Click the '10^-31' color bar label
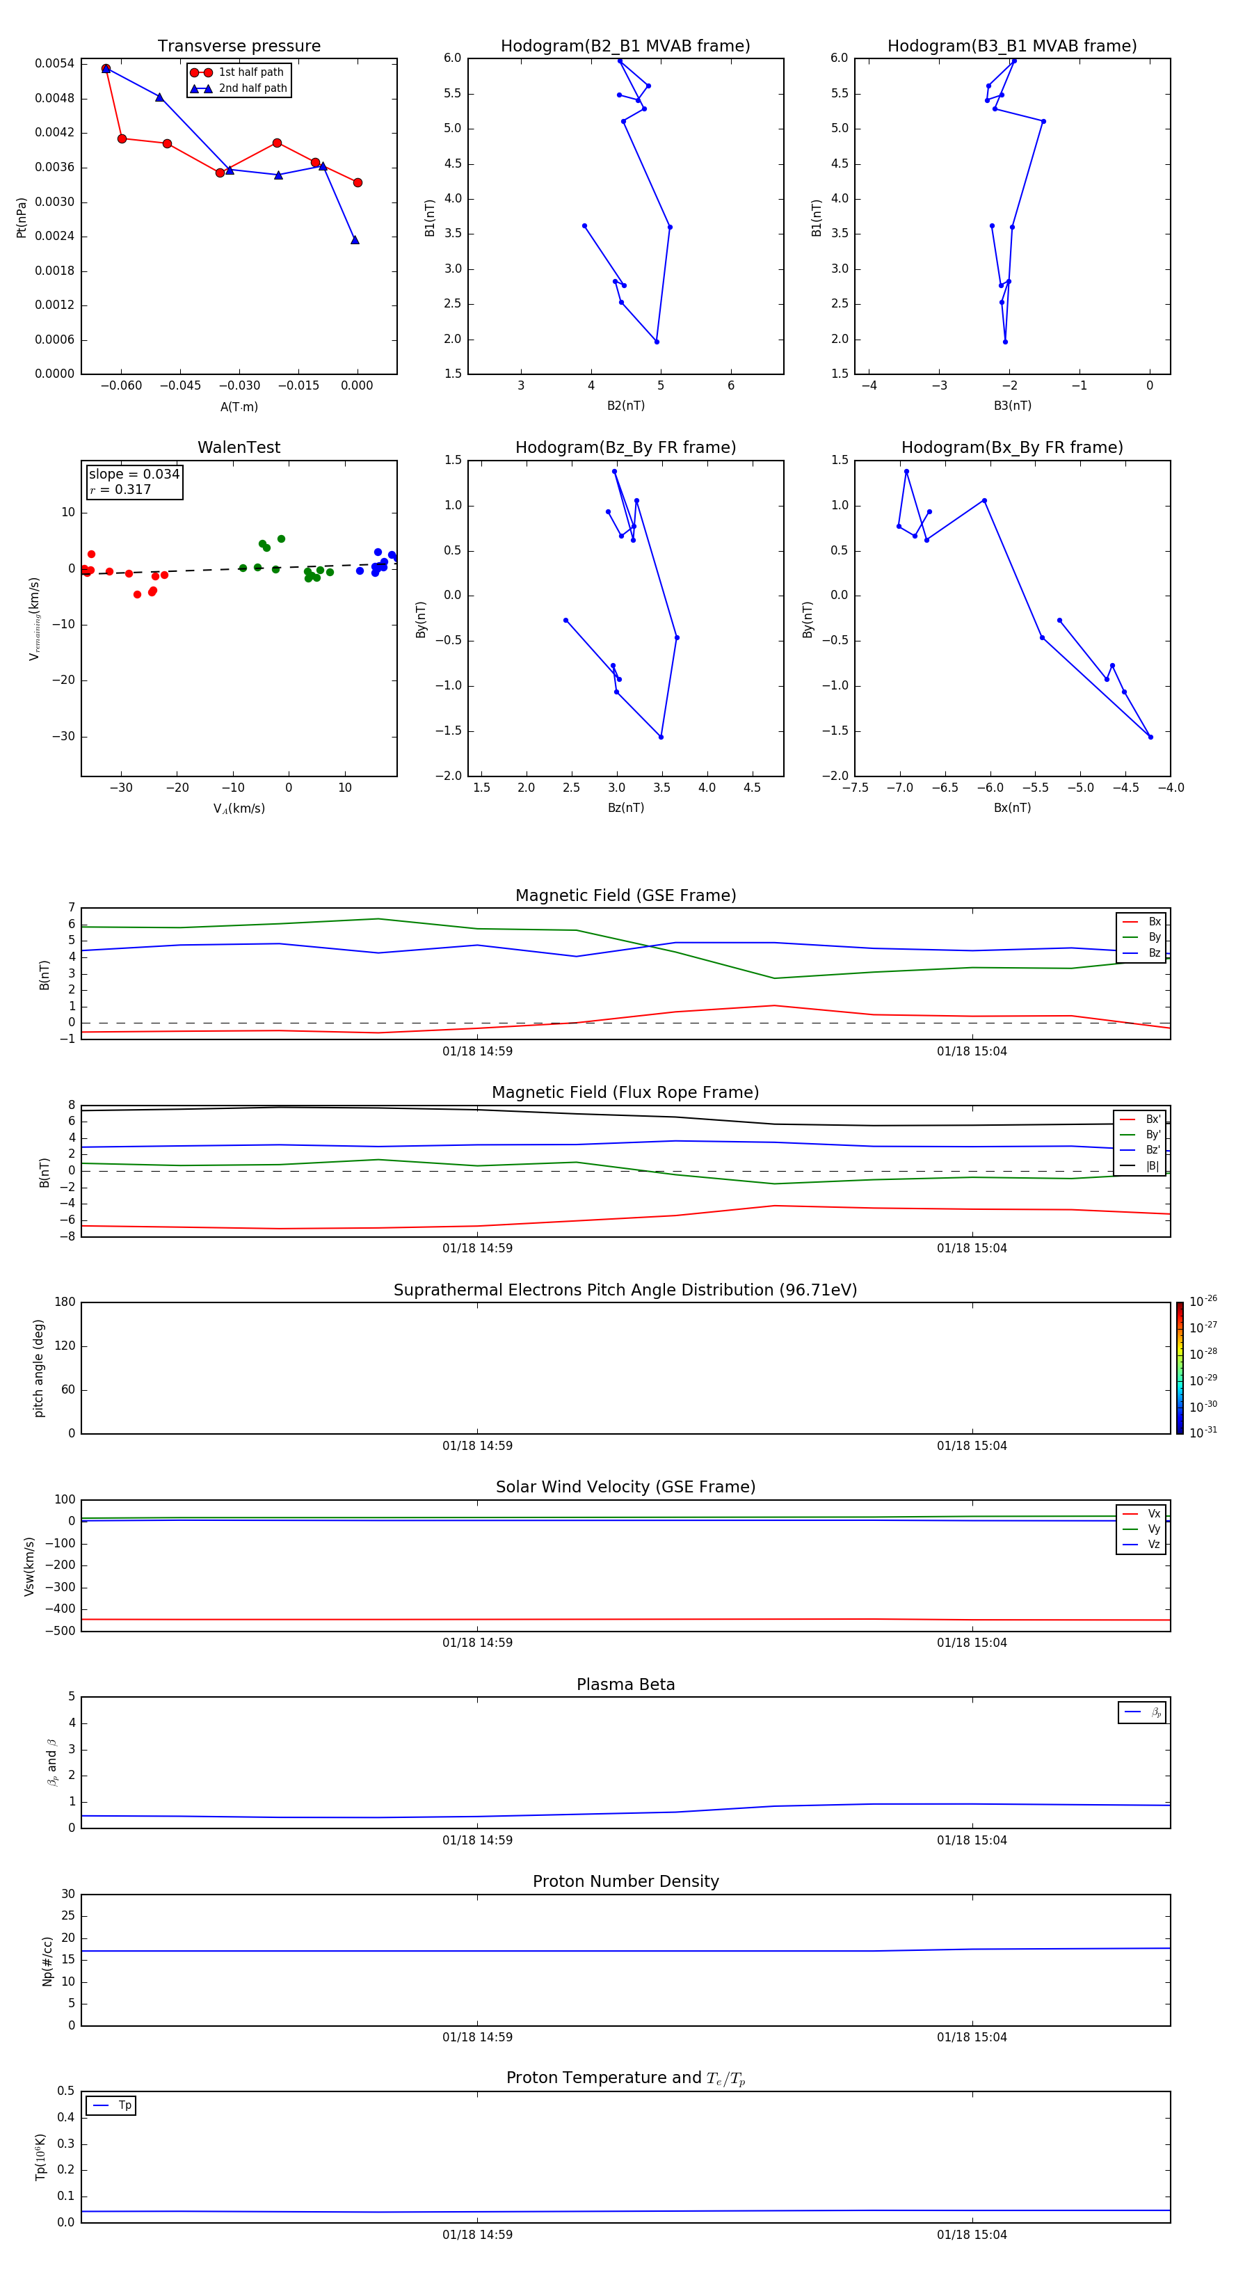The height and width of the screenshot is (2296, 1252). coord(1203,1433)
